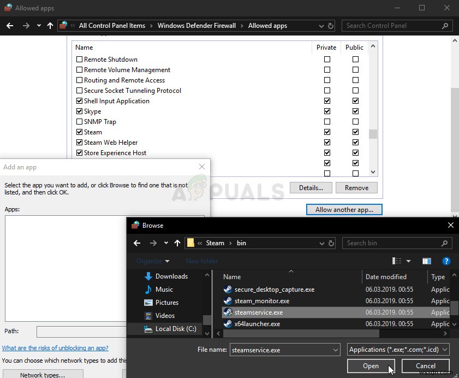Open the Organize menu
This screenshot has height=378, width=459.
(x=153, y=261)
